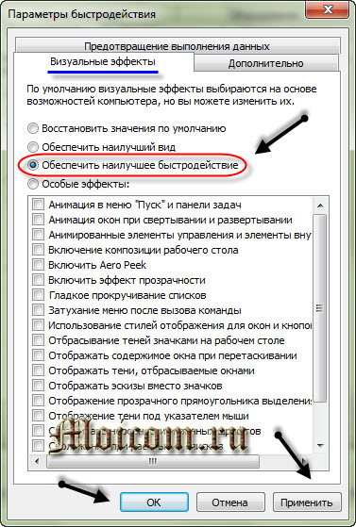This screenshot has width=356, height=527.
Task: Enable Включить эффект прозрачности
Action: pyautogui.click(x=38, y=280)
